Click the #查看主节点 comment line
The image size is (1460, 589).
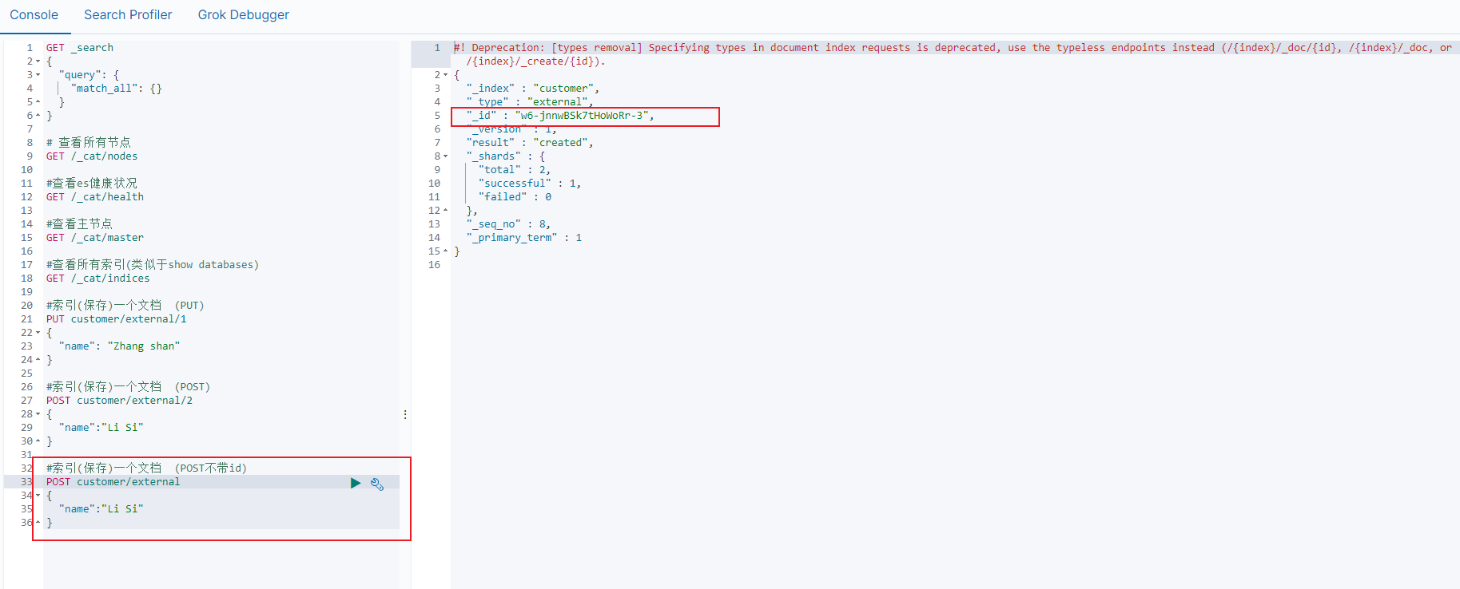coord(79,224)
